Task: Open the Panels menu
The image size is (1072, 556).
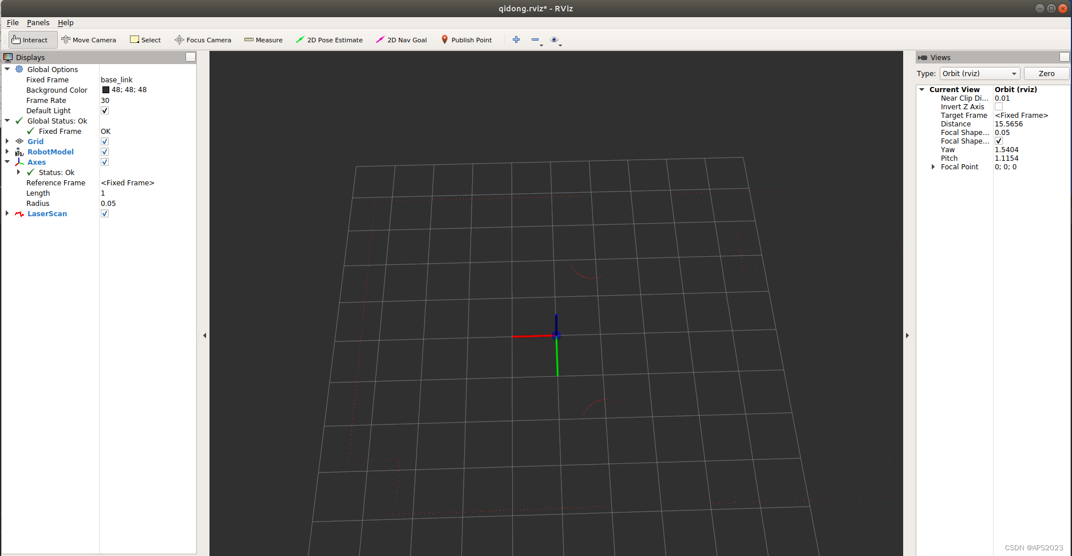Action: tap(38, 23)
